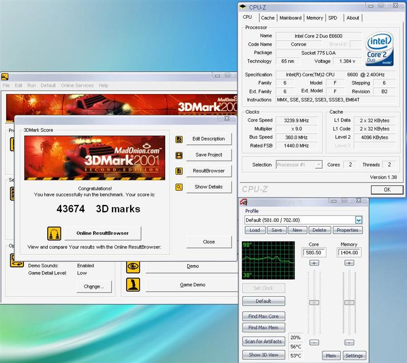Viewport: 407px width, 363px height.
Task: Open the Help menu in 3DMark
Action: click(103, 85)
